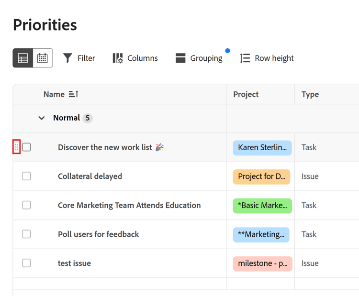Collapse the Normal group

(x=42, y=118)
